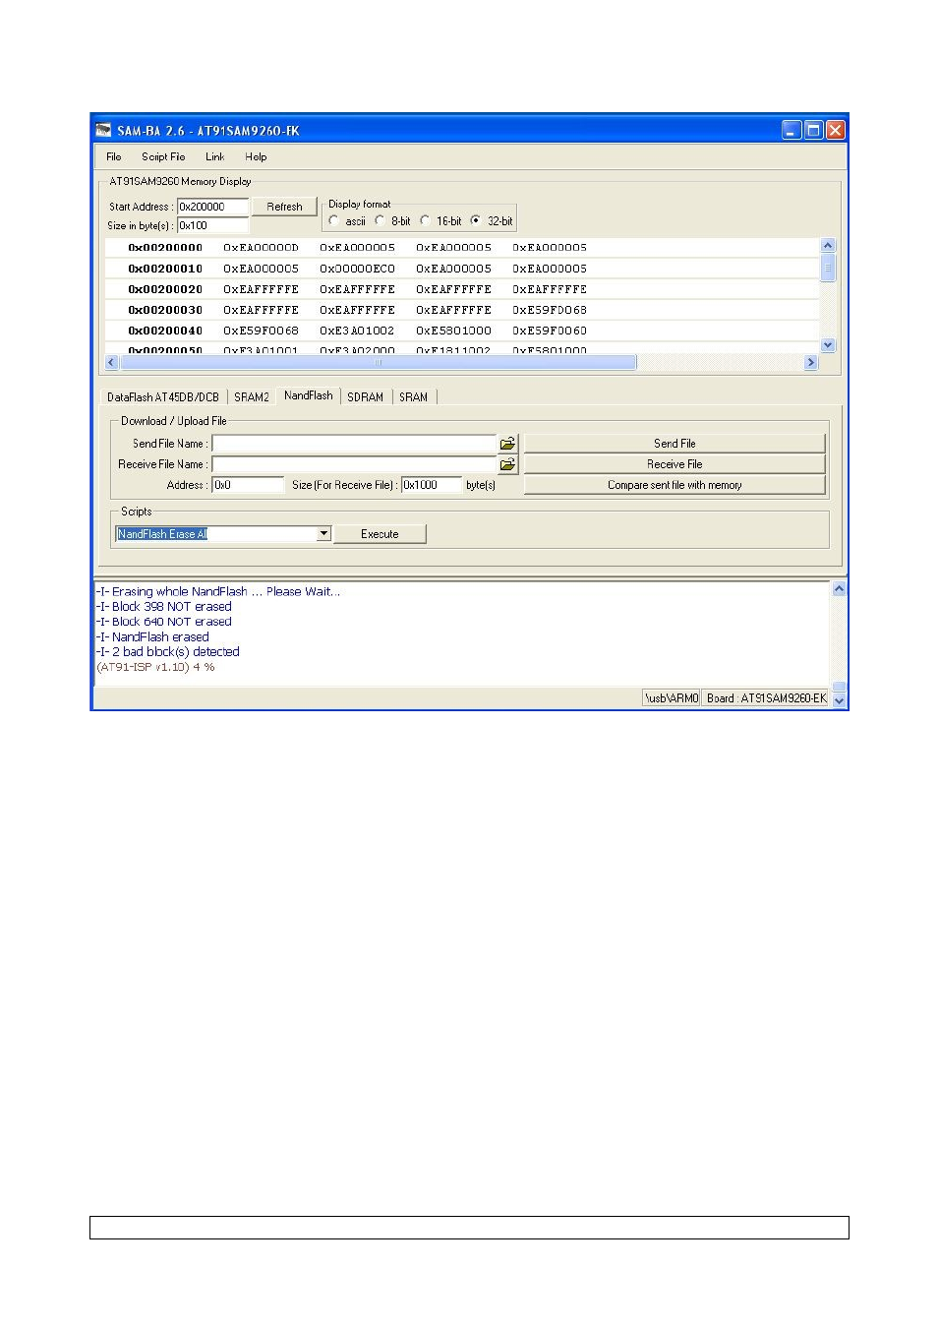
Task: Switch to DataFlash AT45DB/DCB tab
Action: coord(163,397)
